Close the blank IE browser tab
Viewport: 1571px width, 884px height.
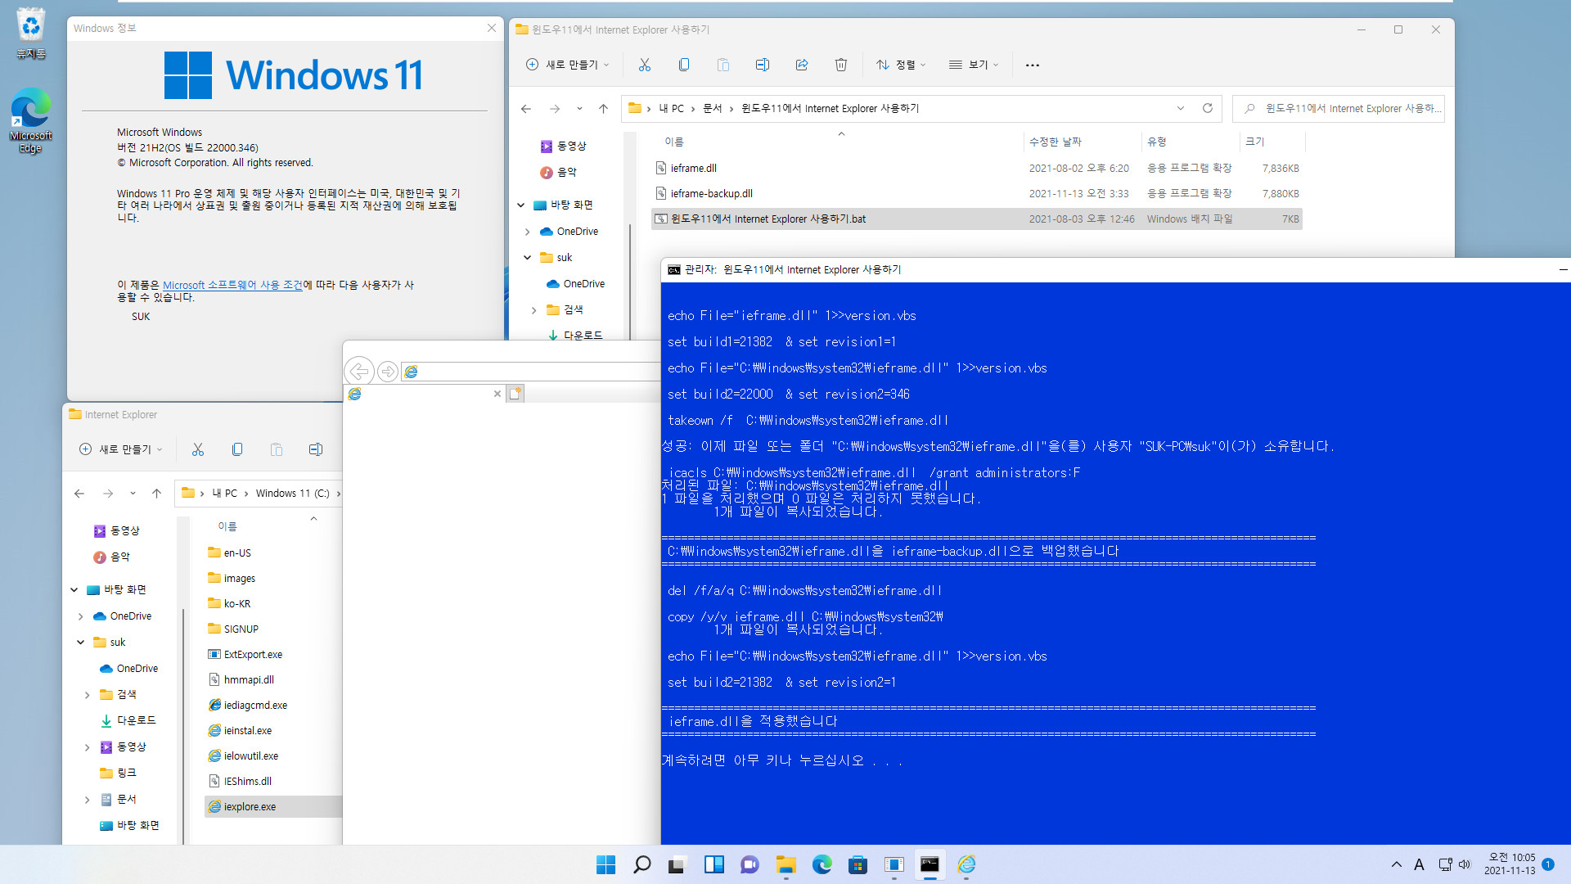coord(497,394)
